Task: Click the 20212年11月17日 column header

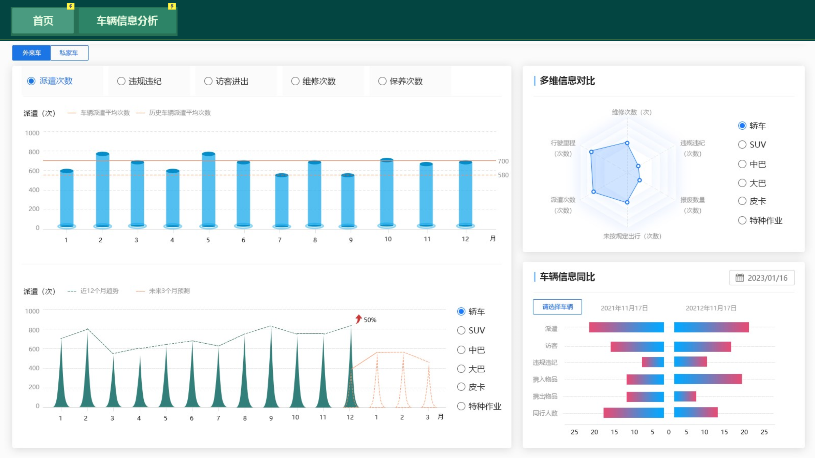Action: (x=711, y=308)
